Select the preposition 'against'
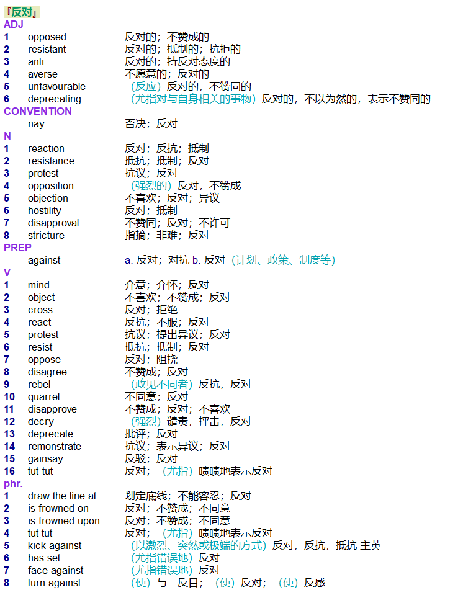463x590 pixels. tap(44, 261)
